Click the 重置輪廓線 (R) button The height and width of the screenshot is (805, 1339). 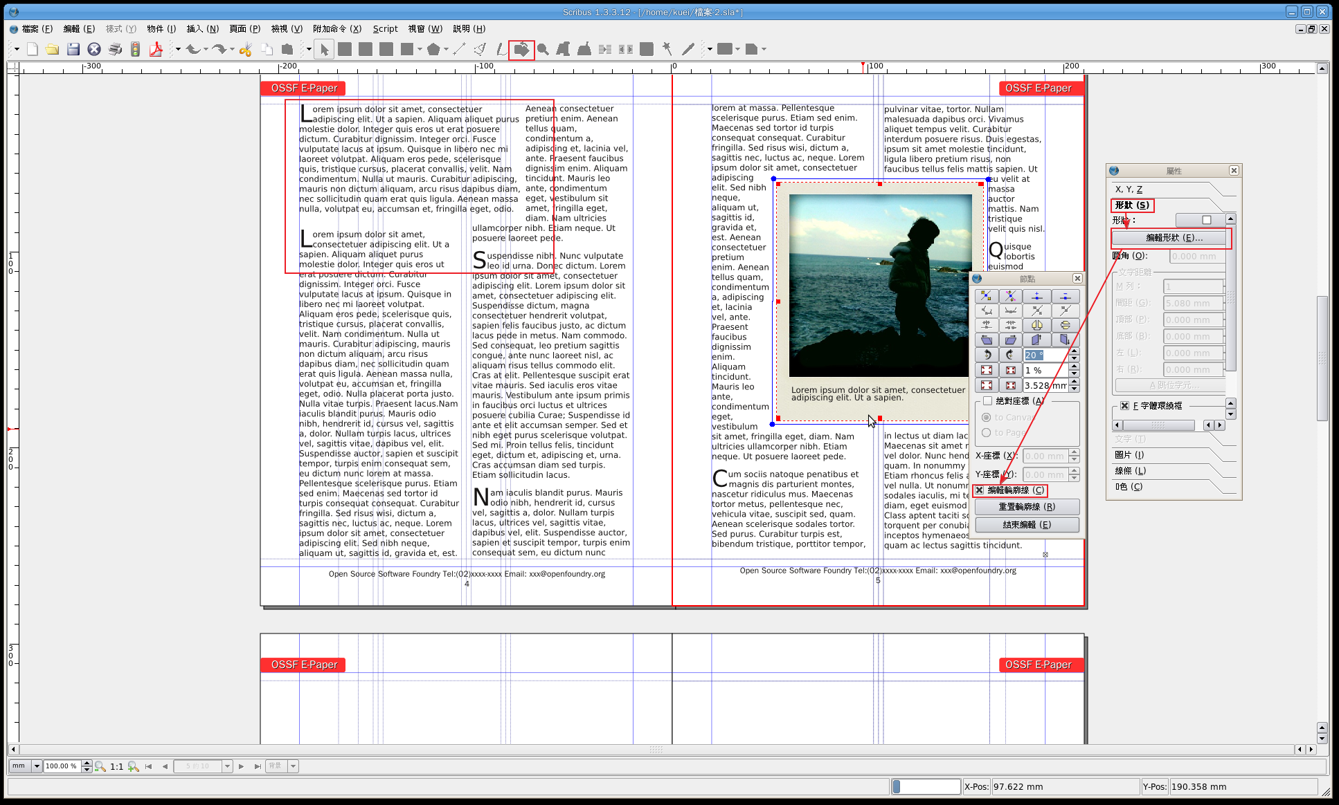pyautogui.click(x=1027, y=507)
